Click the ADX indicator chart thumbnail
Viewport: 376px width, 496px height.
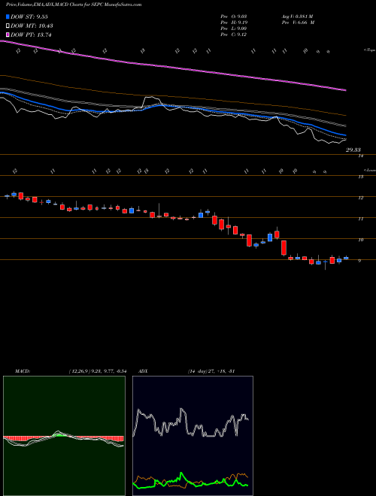pyautogui.click(x=193, y=436)
